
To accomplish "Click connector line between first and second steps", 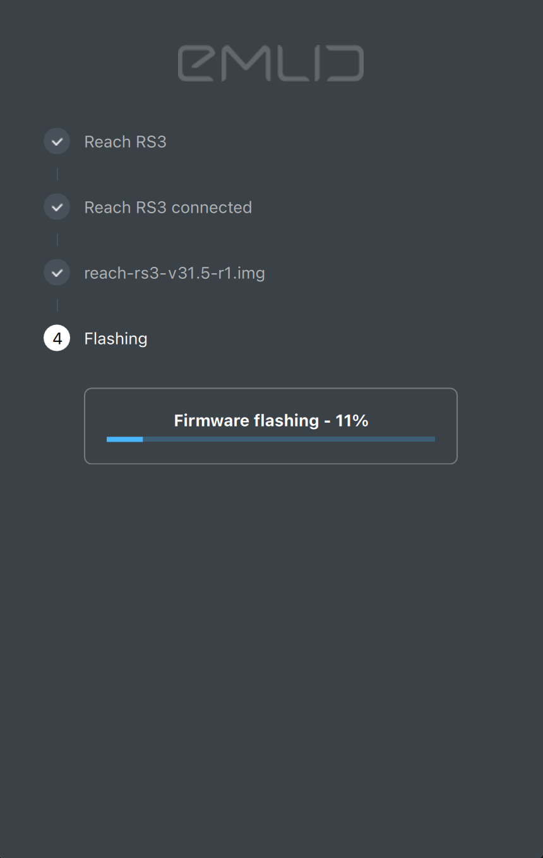I will coord(57,174).
